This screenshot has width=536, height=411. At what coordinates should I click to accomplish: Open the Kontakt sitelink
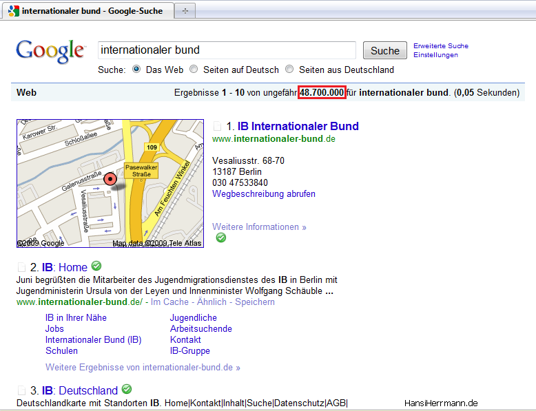(185, 339)
